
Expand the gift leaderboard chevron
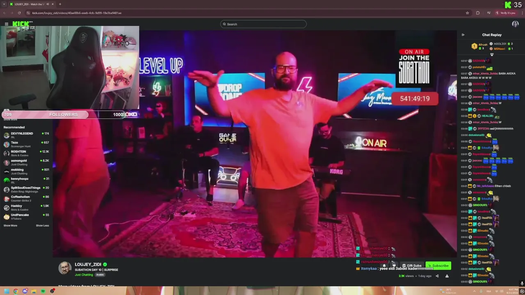(x=492, y=54)
